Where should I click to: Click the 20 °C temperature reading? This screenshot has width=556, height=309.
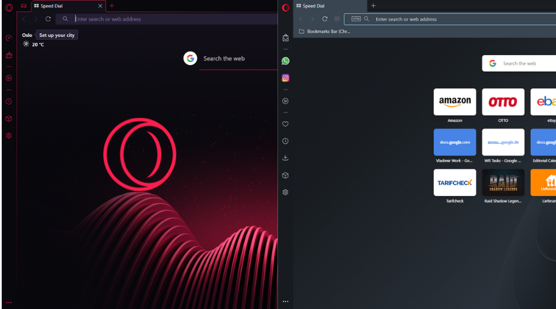click(x=38, y=44)
